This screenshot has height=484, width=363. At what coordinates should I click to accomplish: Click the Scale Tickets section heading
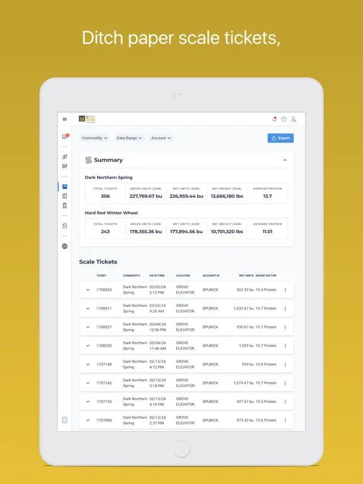98,262
